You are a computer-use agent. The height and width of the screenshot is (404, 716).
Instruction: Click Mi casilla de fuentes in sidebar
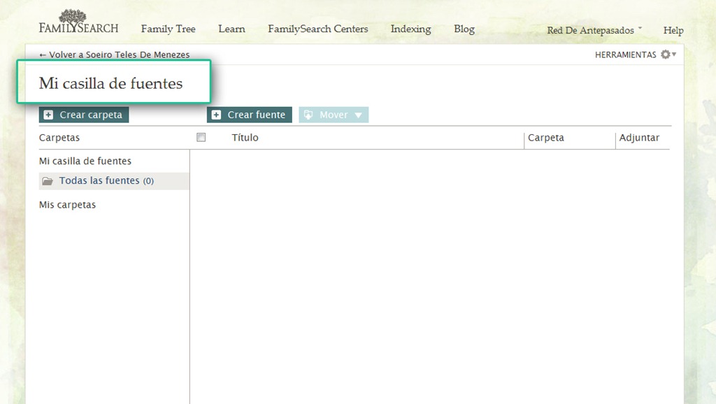tap(85, 161)
